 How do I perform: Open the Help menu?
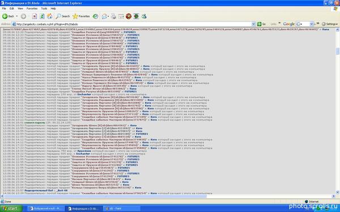click(53, 8)
